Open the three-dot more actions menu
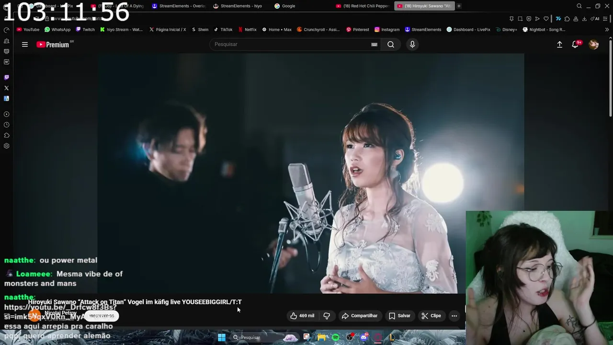The height and width of the screenshot is (345, 613). (x=454, y=316)
